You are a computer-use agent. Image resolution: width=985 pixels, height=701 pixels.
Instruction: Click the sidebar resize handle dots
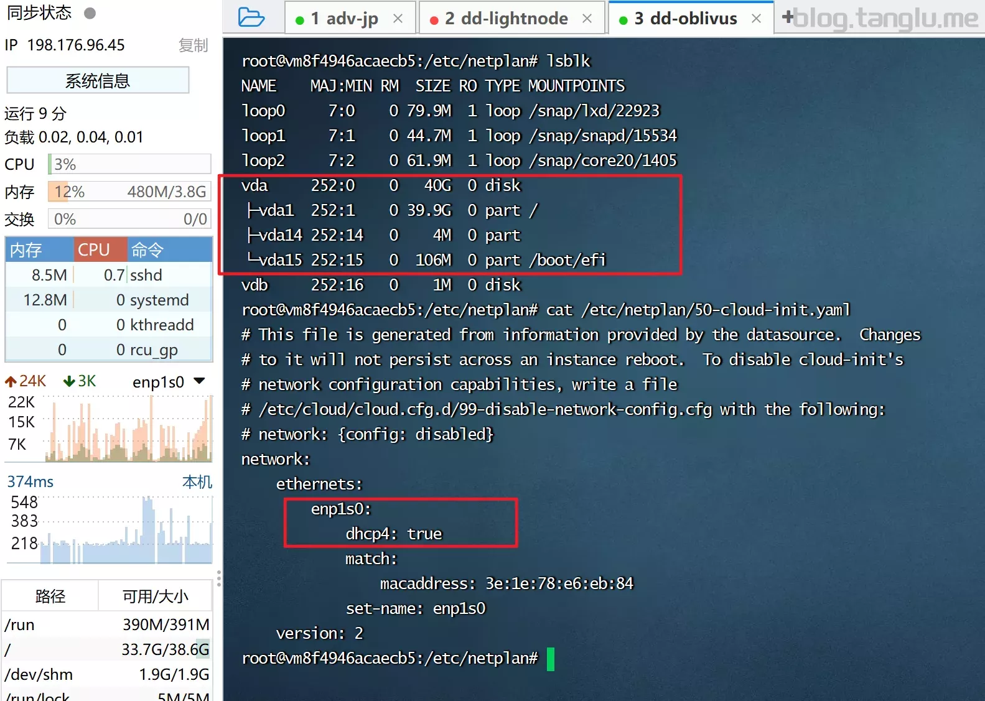218,578
